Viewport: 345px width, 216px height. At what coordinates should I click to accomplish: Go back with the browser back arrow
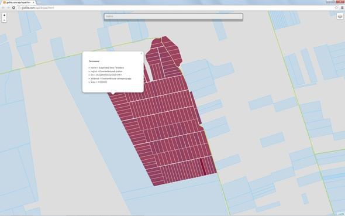point(3,8)
